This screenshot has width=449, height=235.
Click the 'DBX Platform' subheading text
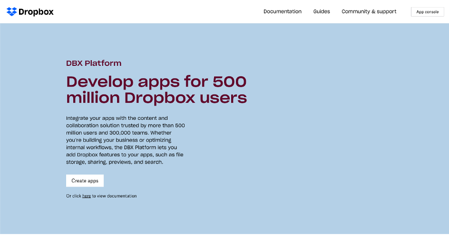pyautogui.click(x=94, y=63)
